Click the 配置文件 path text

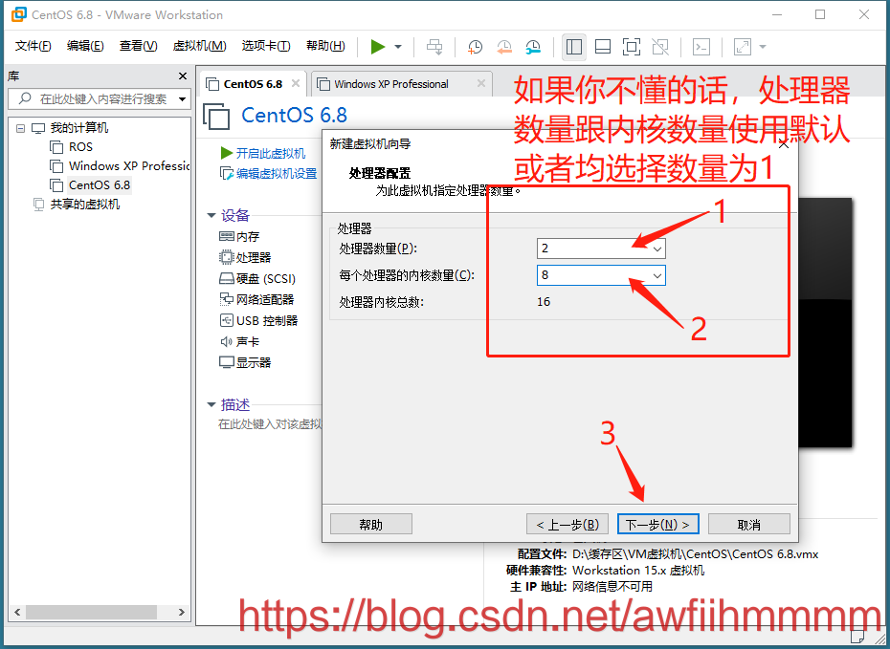pos(696,554)
